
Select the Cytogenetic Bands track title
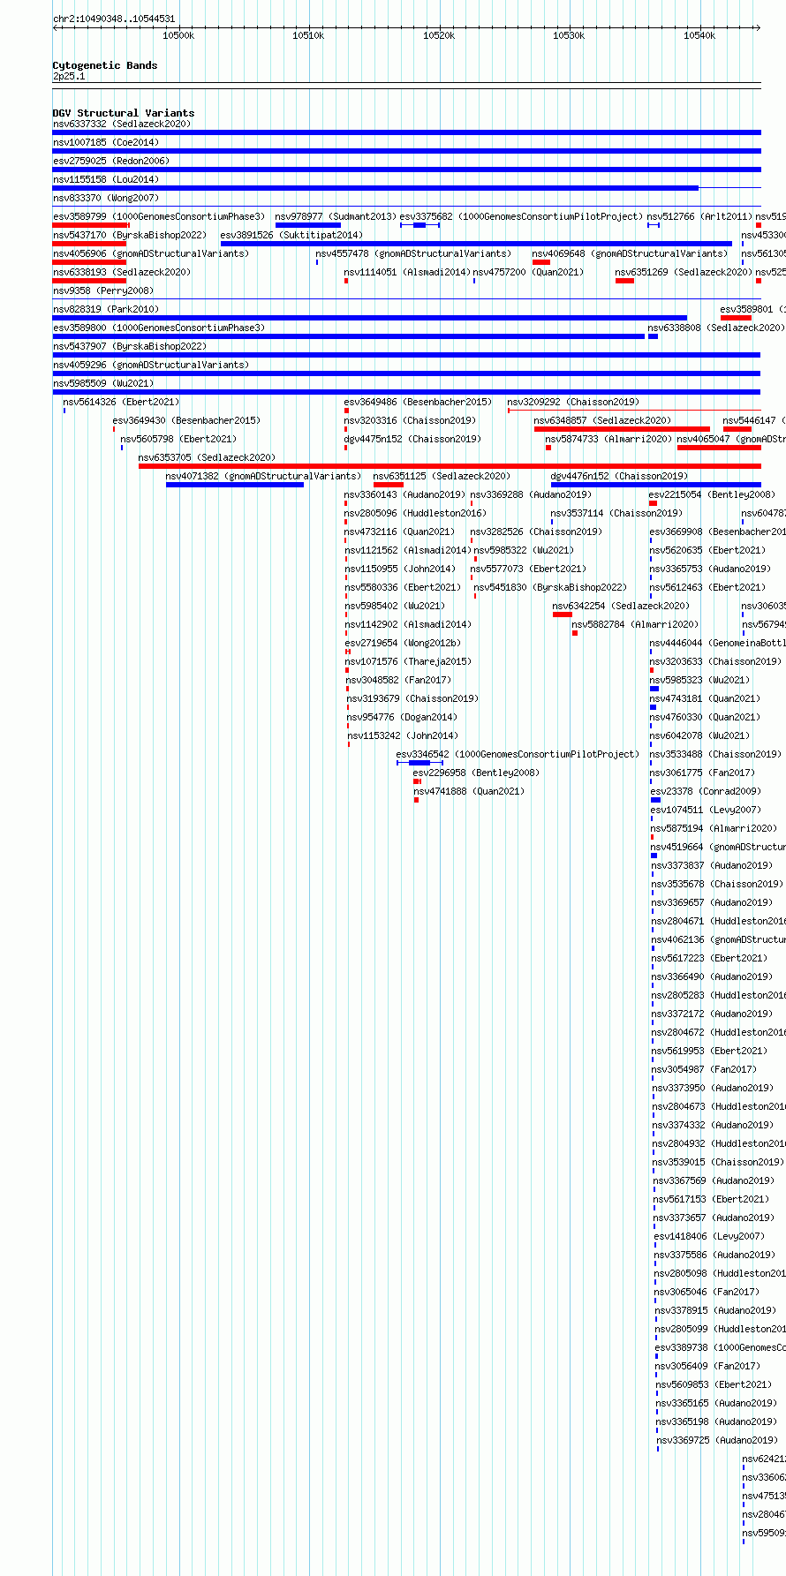click(105, 65)
